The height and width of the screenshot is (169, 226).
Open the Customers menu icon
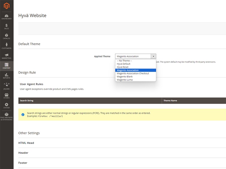[x=6, y=46]
